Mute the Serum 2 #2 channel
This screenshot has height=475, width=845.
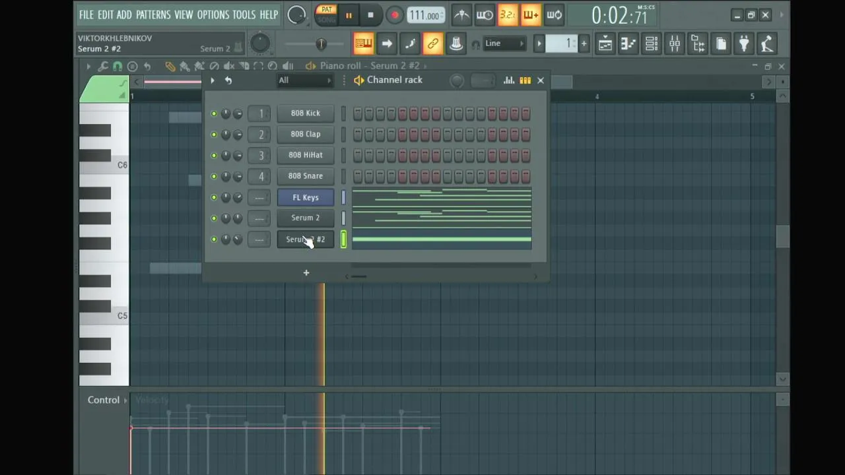[x=214, y=239]
